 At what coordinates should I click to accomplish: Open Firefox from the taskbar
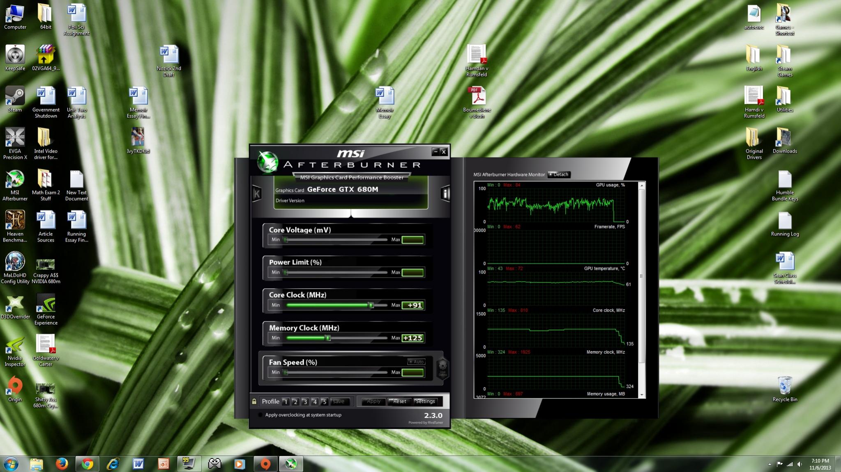[62, 464]
